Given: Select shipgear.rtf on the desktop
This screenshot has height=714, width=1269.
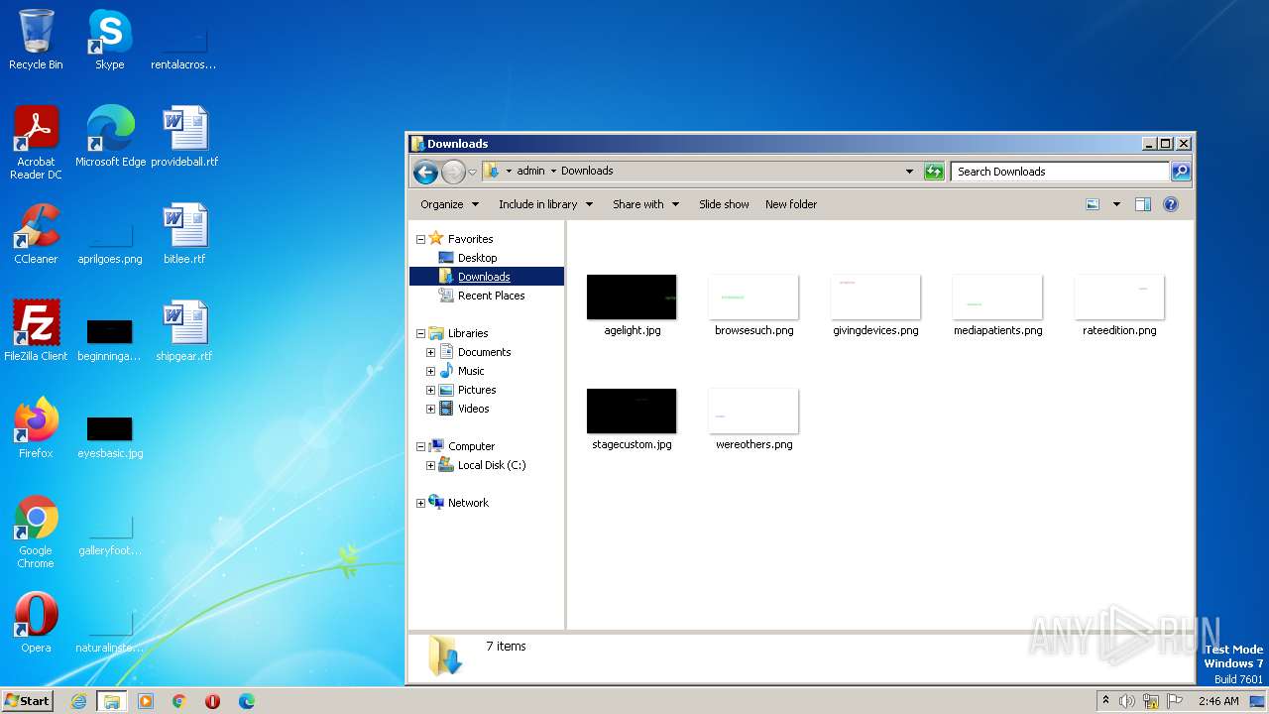Looking at the screenshot, I should tap(184, 331).
